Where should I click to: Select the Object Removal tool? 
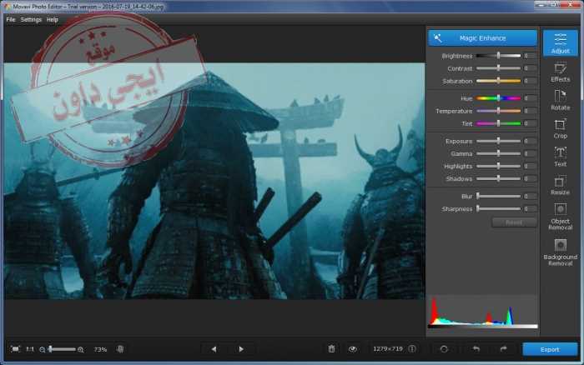(560, 217)
